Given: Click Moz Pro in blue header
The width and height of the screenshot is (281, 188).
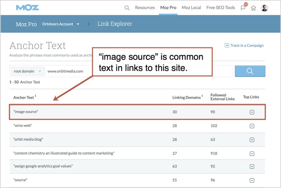Looking at the screenshot, I should click(27, 24).
